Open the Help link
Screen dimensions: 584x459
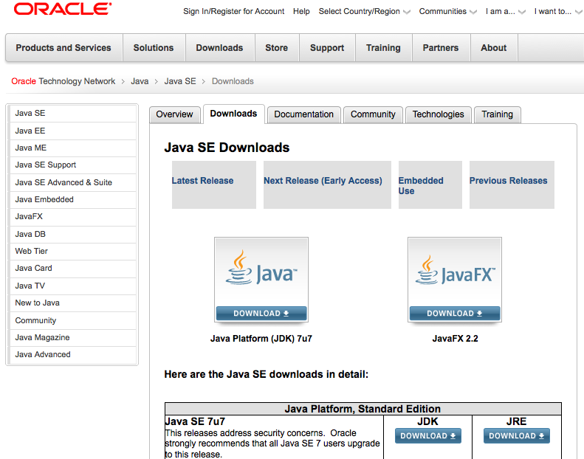[x=301, y=12]
